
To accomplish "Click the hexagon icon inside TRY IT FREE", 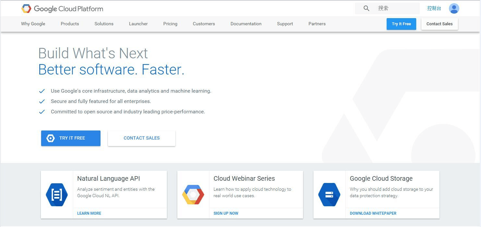I will (51, 138).
